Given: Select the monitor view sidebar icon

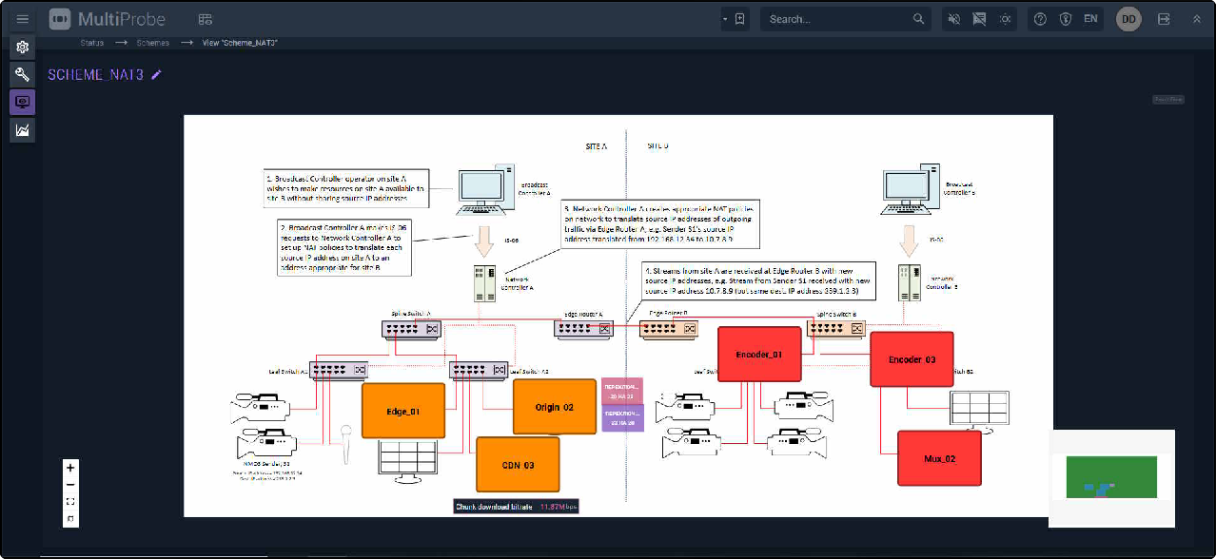Looking at the screenshot, I should (23, 102).
